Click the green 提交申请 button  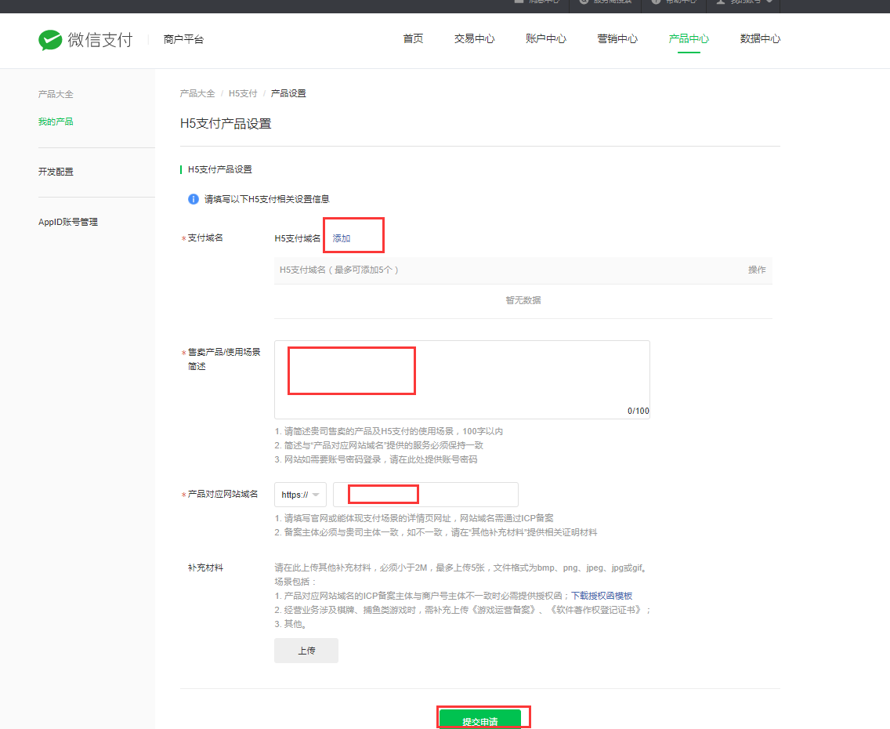click(x=479, y=720)
